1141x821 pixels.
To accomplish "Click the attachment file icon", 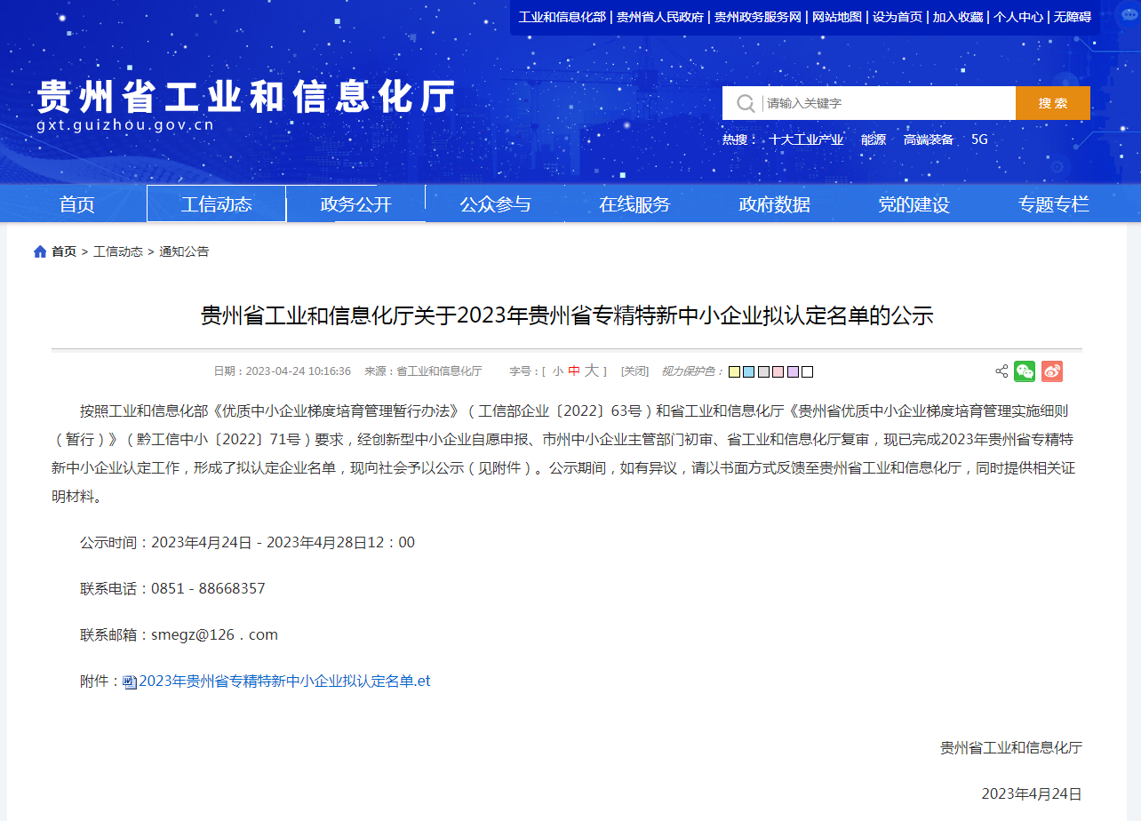I will pos(130,682).
